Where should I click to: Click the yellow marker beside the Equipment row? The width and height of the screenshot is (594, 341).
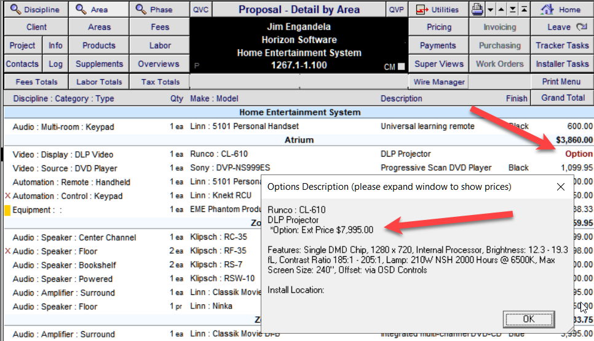7,210
